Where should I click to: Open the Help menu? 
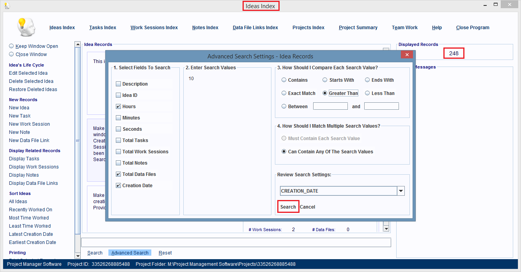click(x=437, y=28)
